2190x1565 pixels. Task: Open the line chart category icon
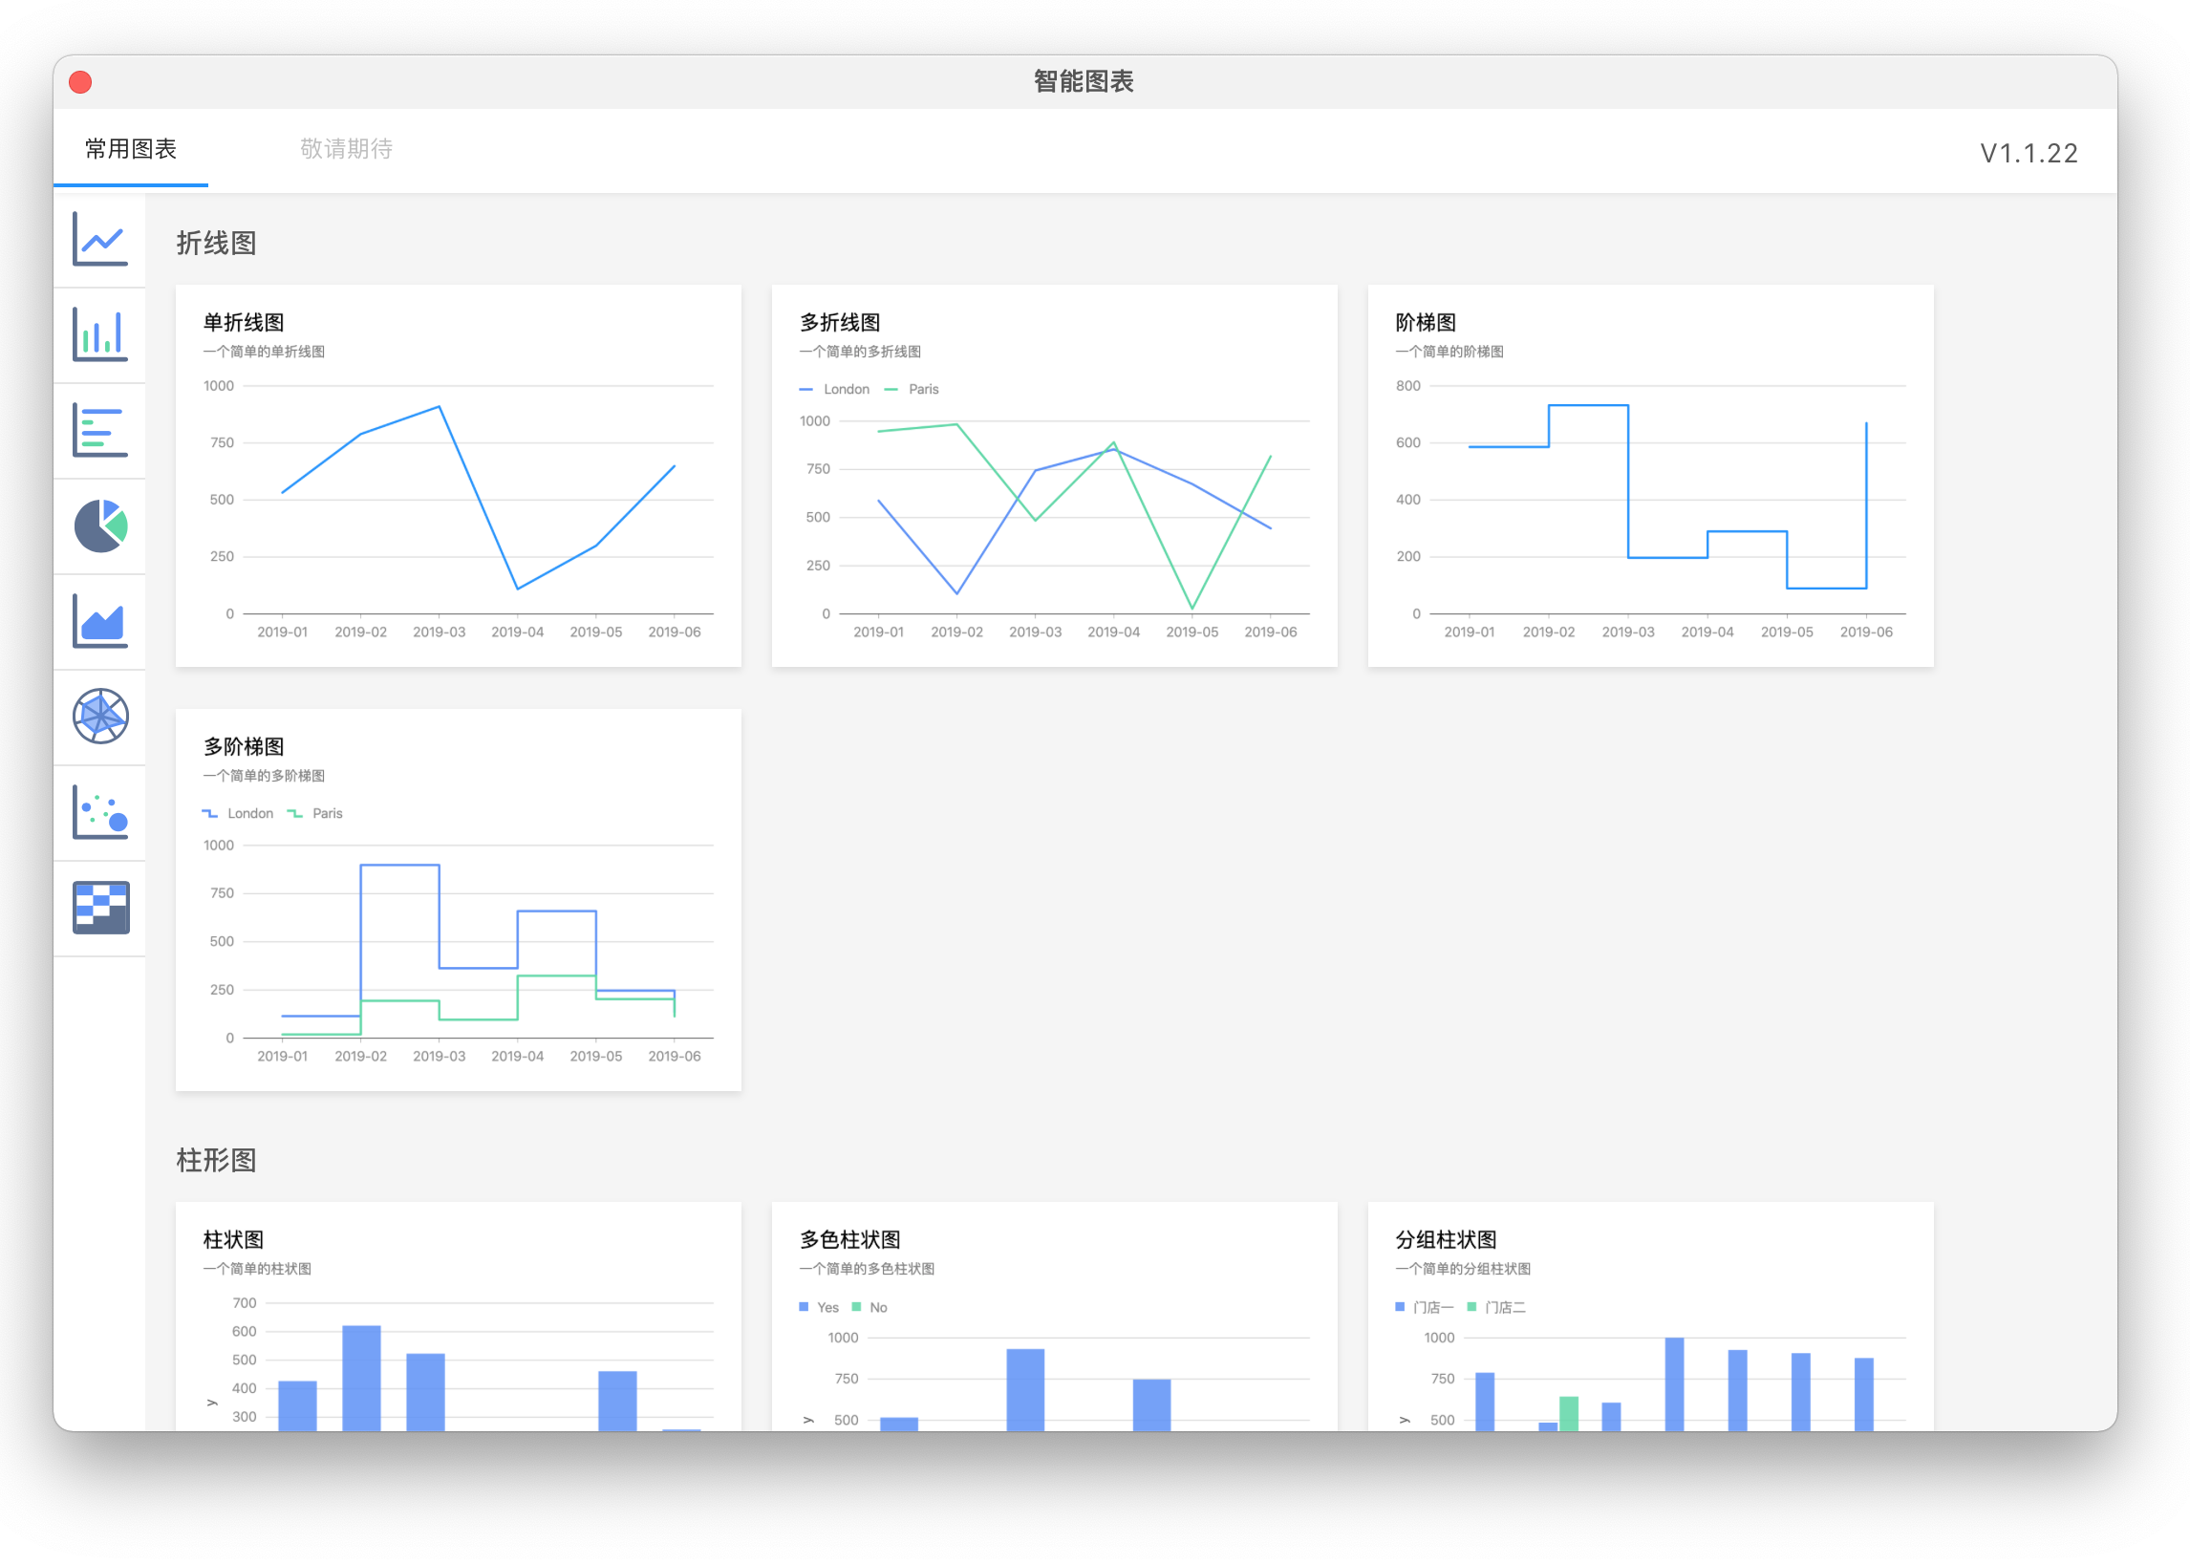point(100,239)
